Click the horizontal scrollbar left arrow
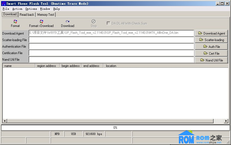This screenshot has width=231, height=145. point(5,121)
